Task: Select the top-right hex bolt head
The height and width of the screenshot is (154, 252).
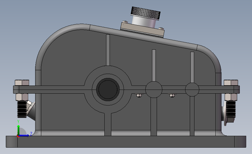Action: coord(231,83)
